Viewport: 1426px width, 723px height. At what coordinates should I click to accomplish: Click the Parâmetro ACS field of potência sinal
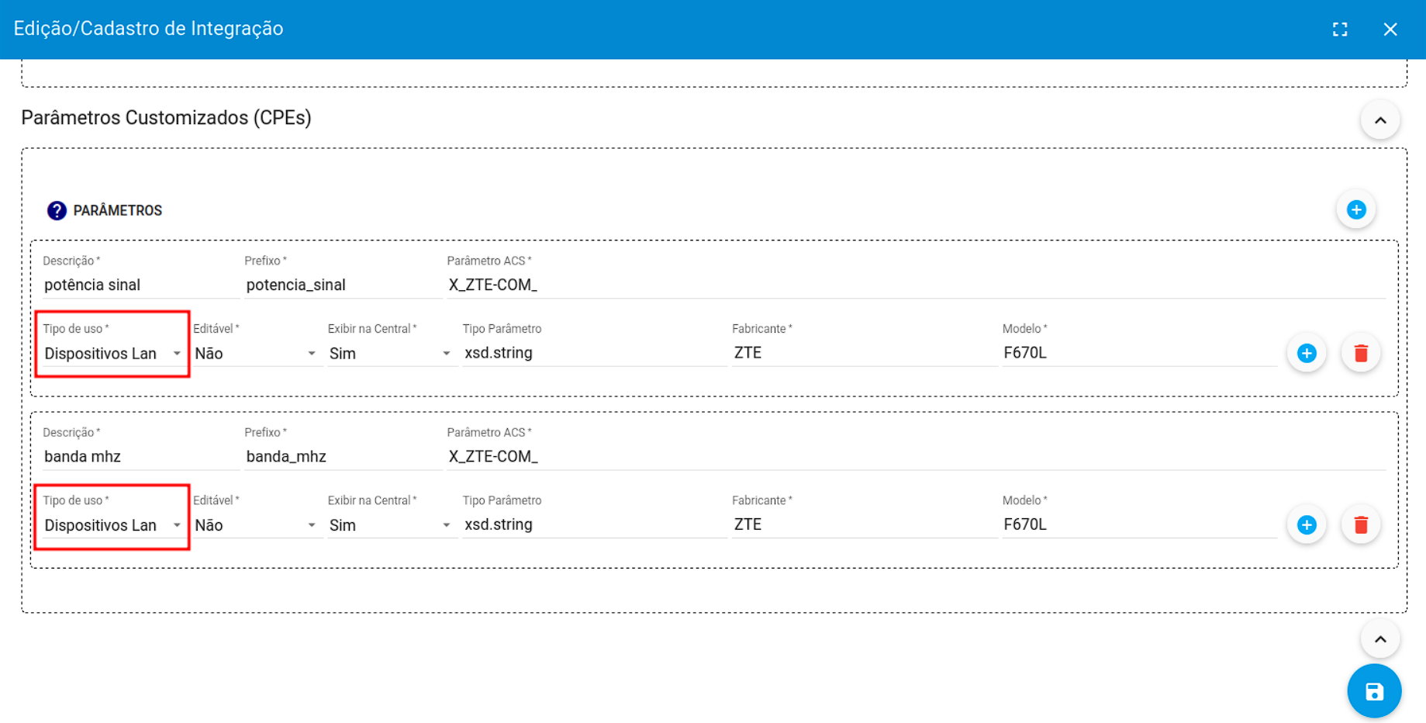pyautogui.click(x=916, y=285)
